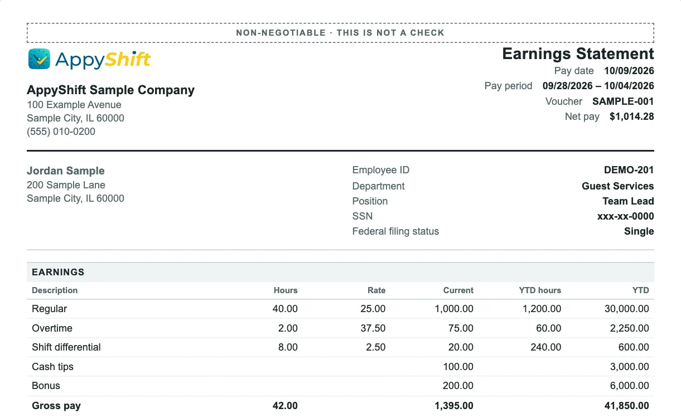Select Overtime current amount 75.00
Image resolution: width=681 pixels, height=418 pixels.
[461, 328]
